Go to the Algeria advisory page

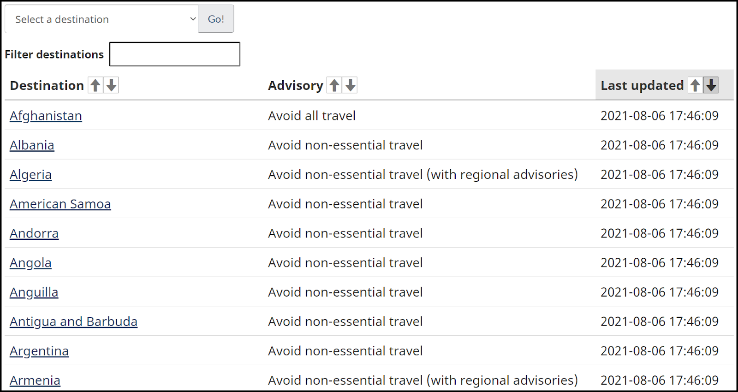point(30,175)
